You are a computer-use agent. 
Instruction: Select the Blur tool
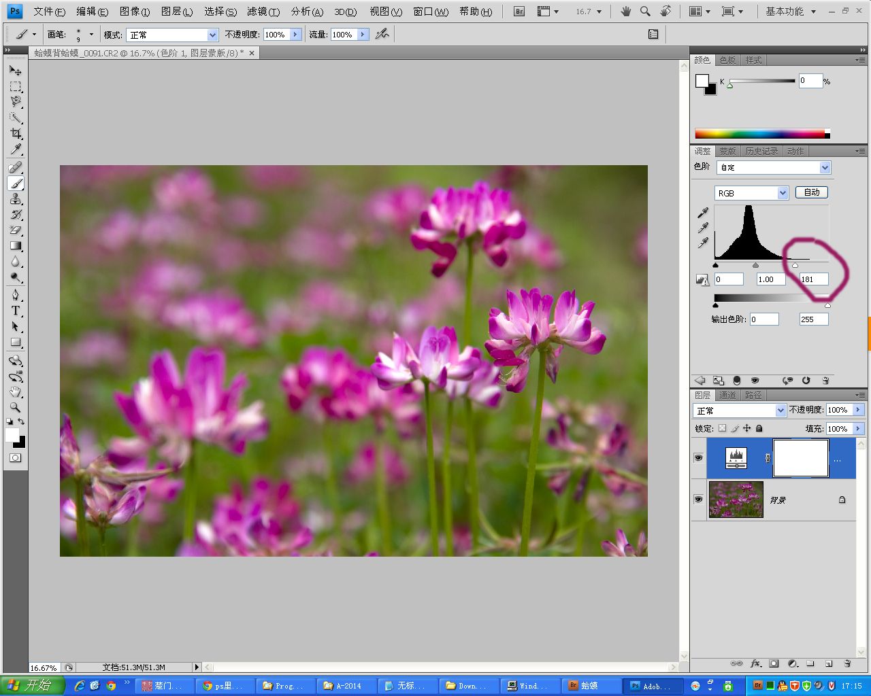(x=16, y=262)
